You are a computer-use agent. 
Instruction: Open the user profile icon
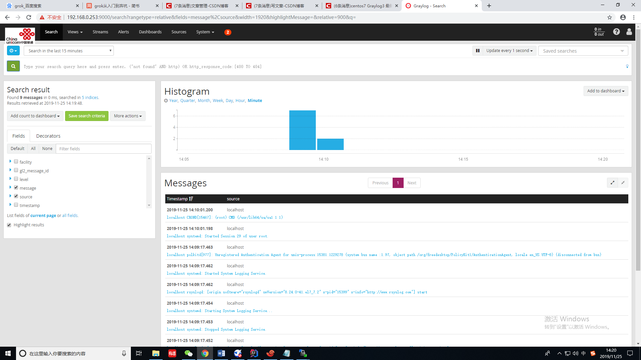click(629, 32)
